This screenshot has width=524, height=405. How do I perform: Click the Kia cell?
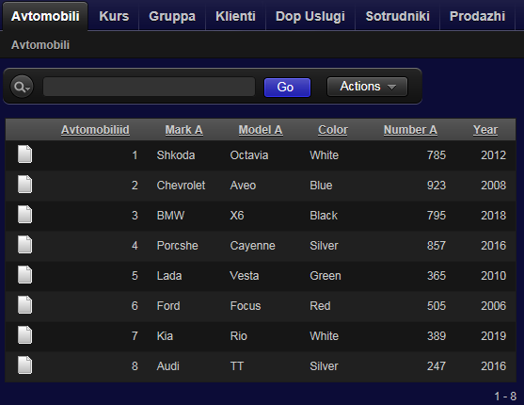[165, 336]
